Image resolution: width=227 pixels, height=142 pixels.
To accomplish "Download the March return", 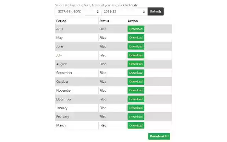I will (x=136, y=126).
